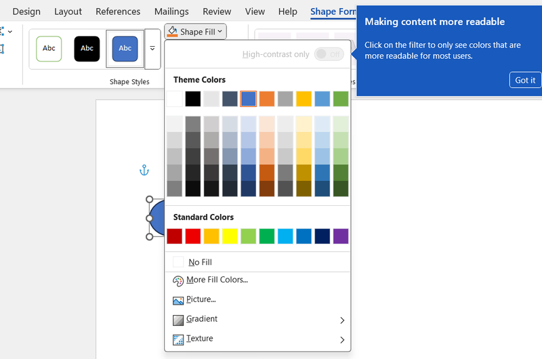542x359 pixels.
Task: Choose the green theme color swatch
Action: (341, 99)
